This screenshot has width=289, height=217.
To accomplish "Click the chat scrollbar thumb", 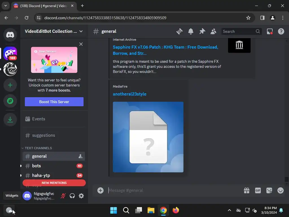I will pyautogui.click(x=286, y=179).
